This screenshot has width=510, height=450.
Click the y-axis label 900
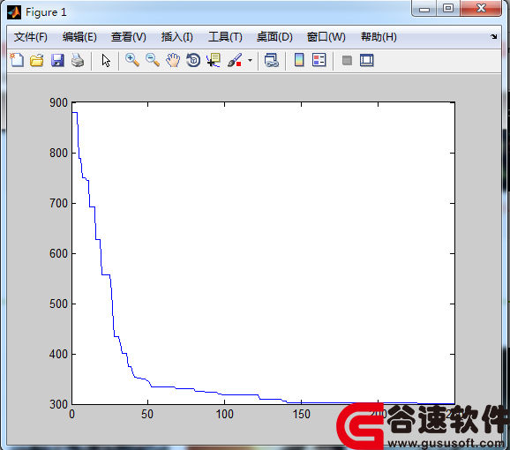click(58, 102)
